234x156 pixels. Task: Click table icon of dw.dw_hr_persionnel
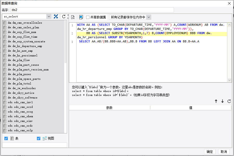5,55
